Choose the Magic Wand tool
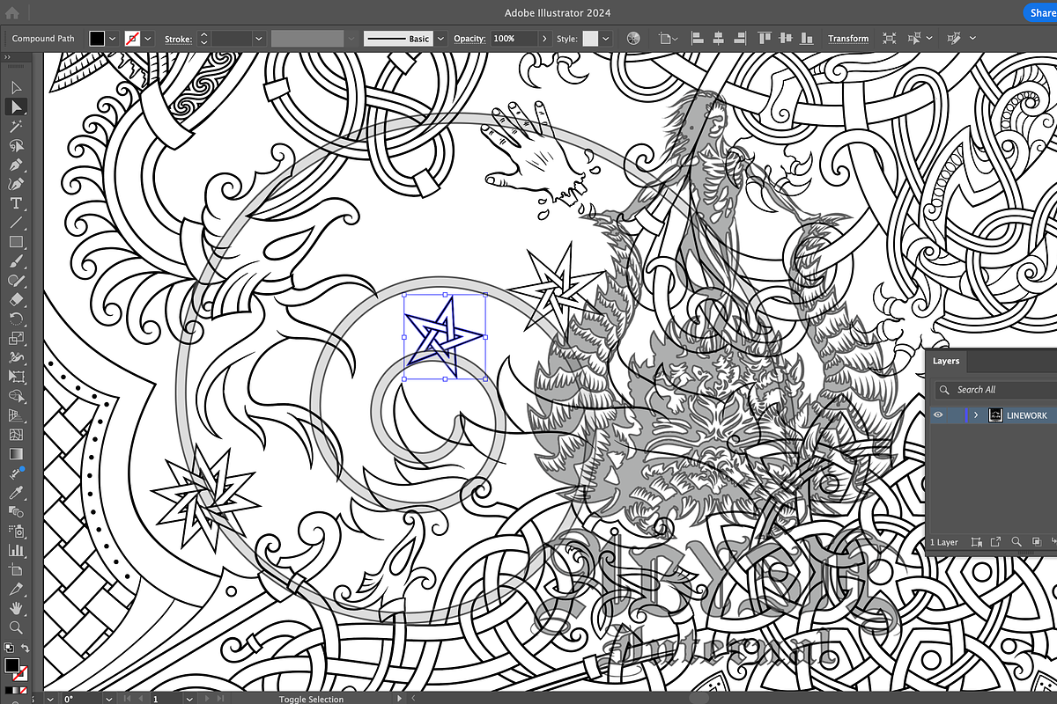The width and height of the screenshot is (1057, 704). pos(16,126)
